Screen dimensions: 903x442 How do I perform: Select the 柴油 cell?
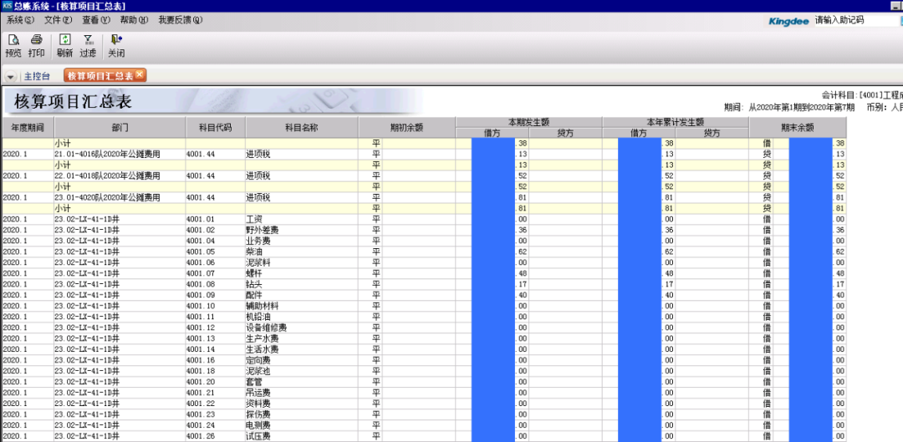coord(302,251)
